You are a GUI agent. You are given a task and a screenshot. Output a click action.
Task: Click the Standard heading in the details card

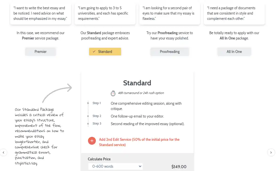click(x=137, y=83)
